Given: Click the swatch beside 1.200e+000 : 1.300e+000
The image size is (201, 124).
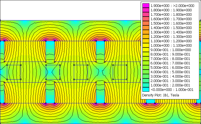Looking at the screenshot, I should (x=146, y=36).
